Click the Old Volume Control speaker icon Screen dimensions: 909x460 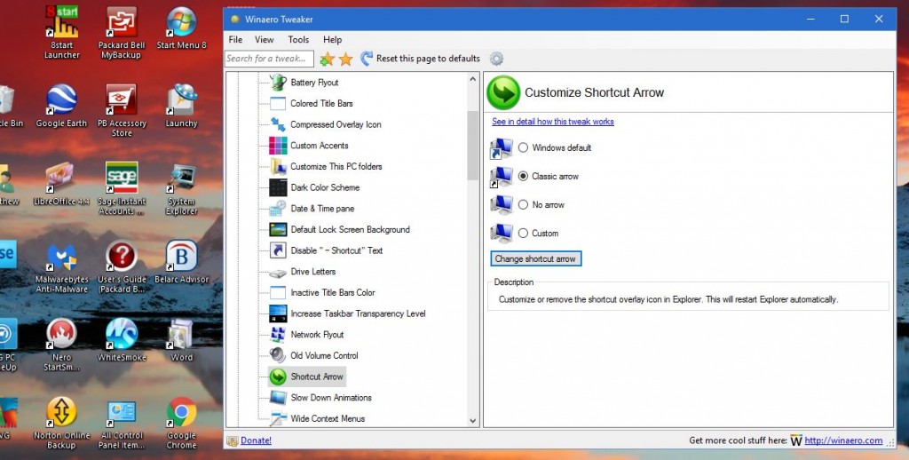pos(278,355)
